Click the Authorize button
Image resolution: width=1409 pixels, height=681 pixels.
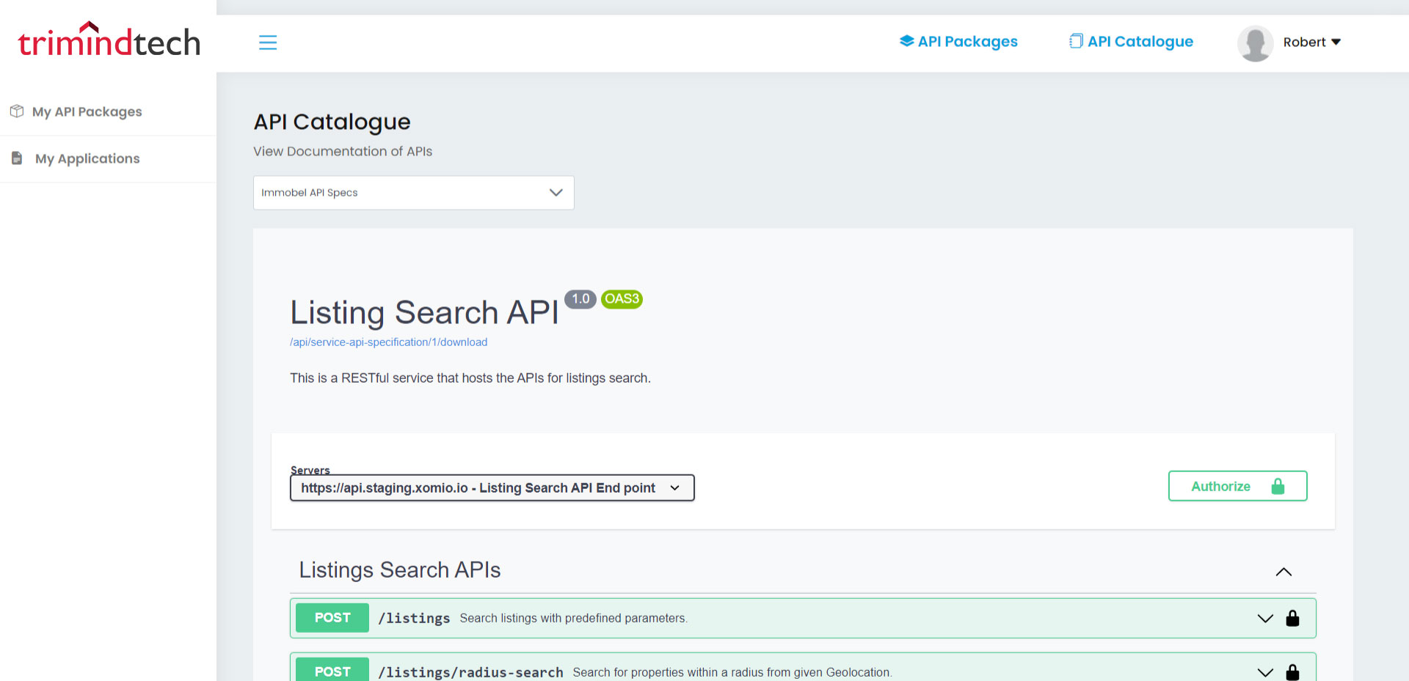tap(1237, 486)
